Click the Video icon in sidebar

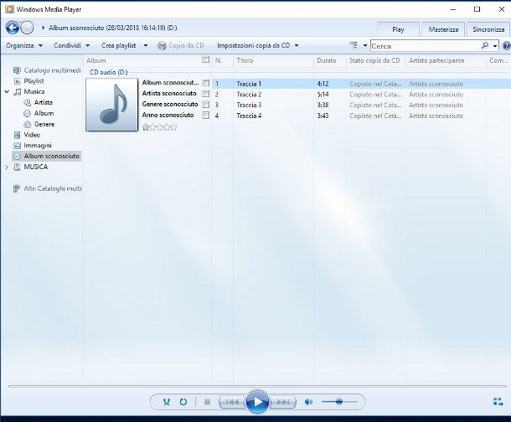[18, 135]
